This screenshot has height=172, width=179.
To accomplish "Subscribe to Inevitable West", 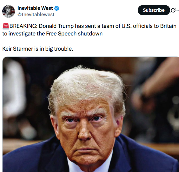I will point(154,10).
